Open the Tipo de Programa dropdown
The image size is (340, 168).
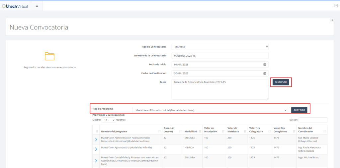coord(210,110)
